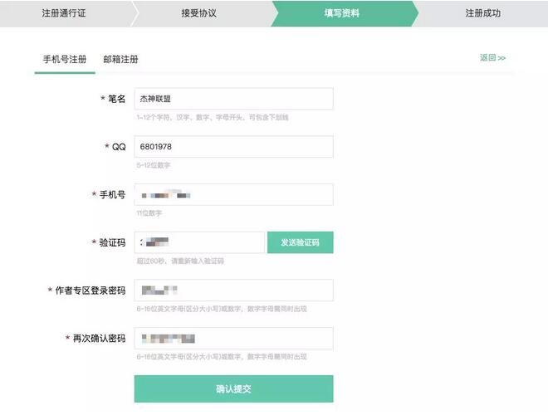The width and height of the screenshot is (548, 415).
Task: Click the 确认提交 button
Action: (x=233, y=388)
